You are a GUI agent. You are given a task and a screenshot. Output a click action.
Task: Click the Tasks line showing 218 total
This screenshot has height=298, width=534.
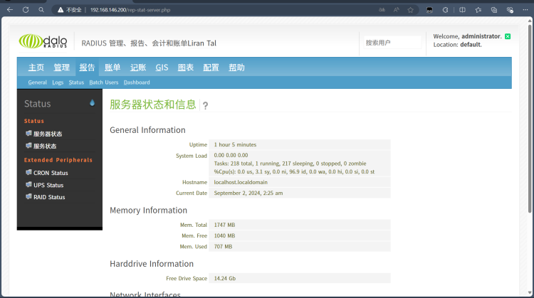290,164
